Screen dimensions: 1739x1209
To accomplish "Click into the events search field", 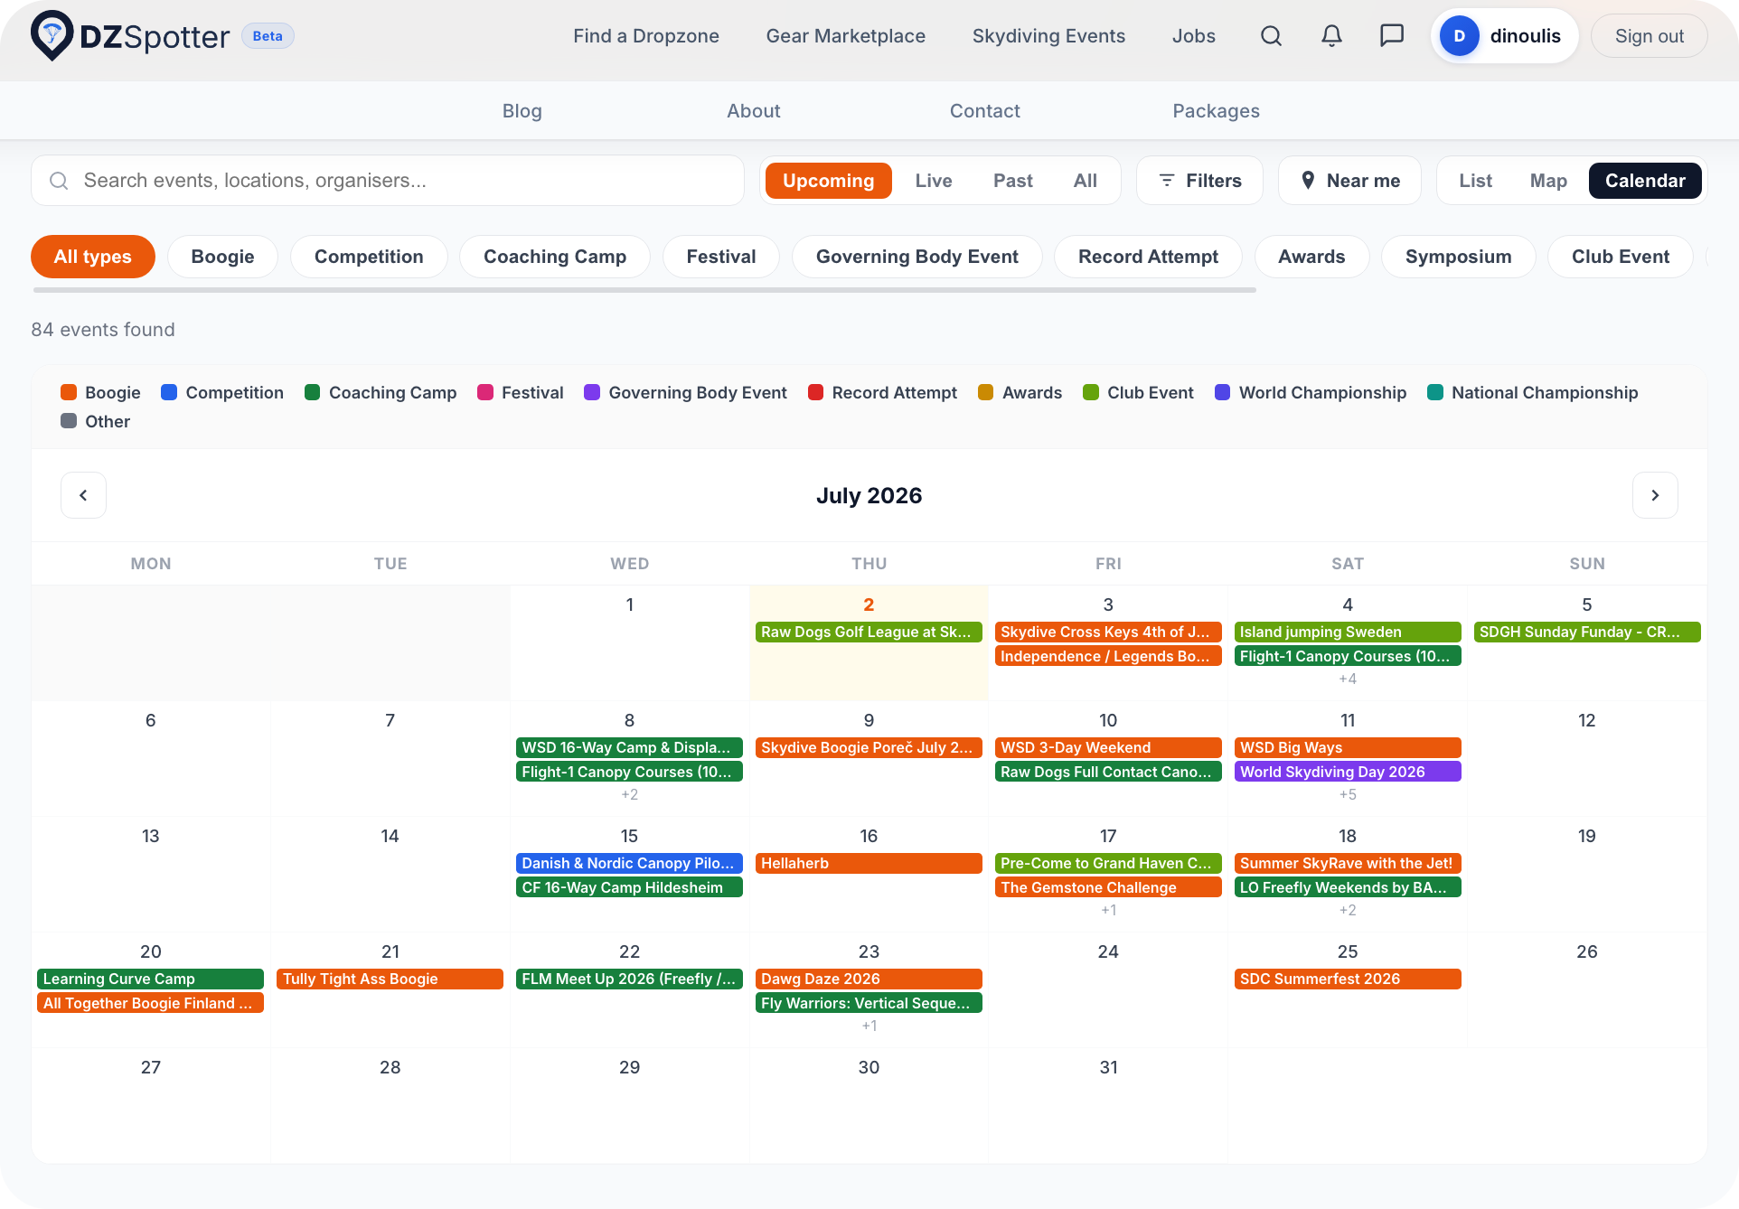I will (388, 181).
